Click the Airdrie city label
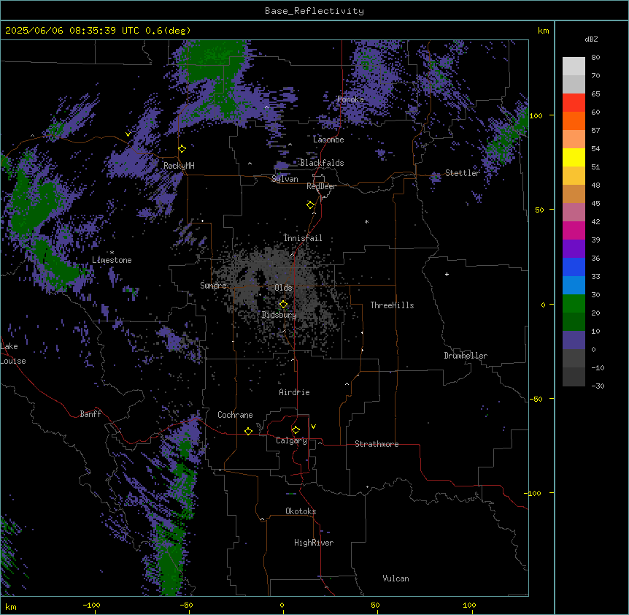This screenshot has height=615, width=629. click(295, 392)
